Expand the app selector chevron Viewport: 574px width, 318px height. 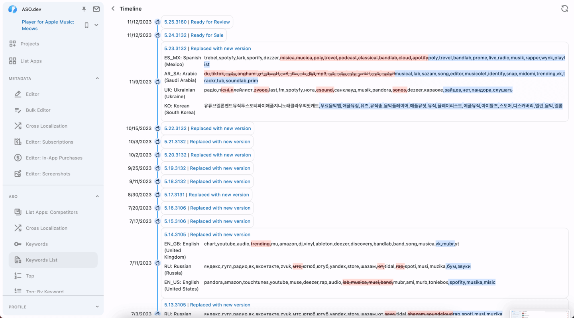96,25
